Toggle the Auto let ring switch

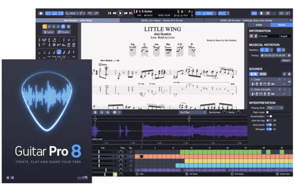269,120
